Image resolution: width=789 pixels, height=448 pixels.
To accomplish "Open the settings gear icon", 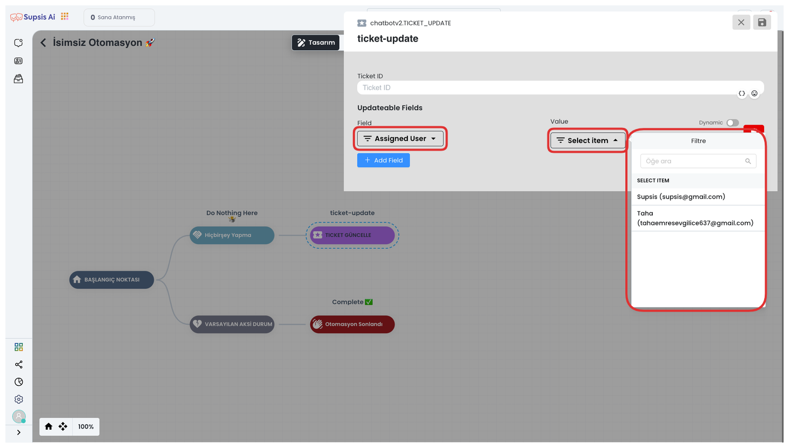I will coord(19,399).
